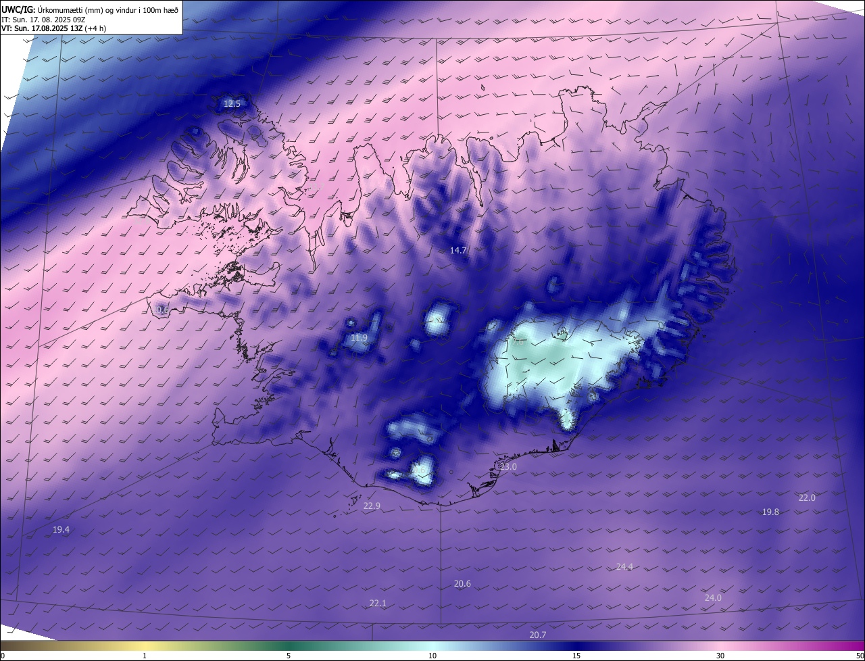This screenshot has width=865, height=661.
Task: Click the title 'UWC/IG: Úrkomumætti (mm) og vindur'
Action: pyautogui.click(x=90, y=9)
